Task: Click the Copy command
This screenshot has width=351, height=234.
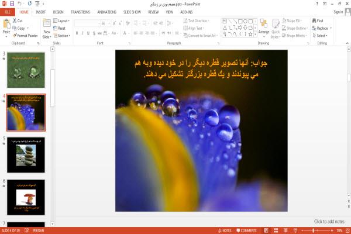Action: pos(19,28)
